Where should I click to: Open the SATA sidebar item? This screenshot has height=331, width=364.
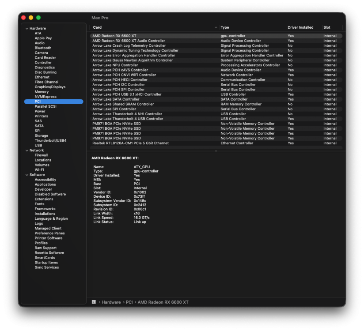[39, 126]
